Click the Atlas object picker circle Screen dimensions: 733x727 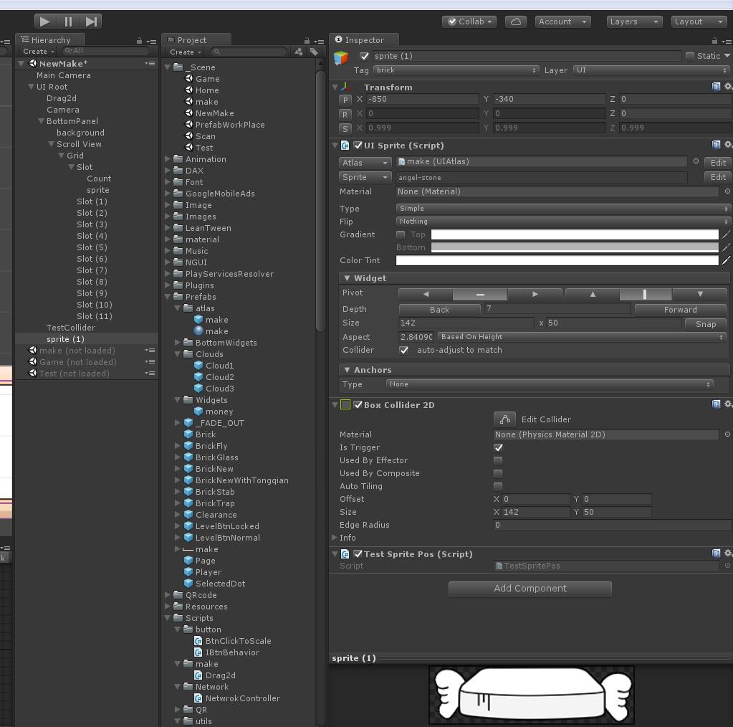[x=696, y=161]
